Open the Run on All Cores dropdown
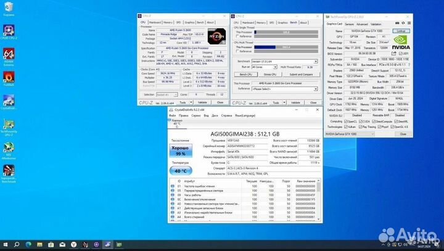Viewport: 444px width, 251px height. pyautogui.click(x=264, y=67)
